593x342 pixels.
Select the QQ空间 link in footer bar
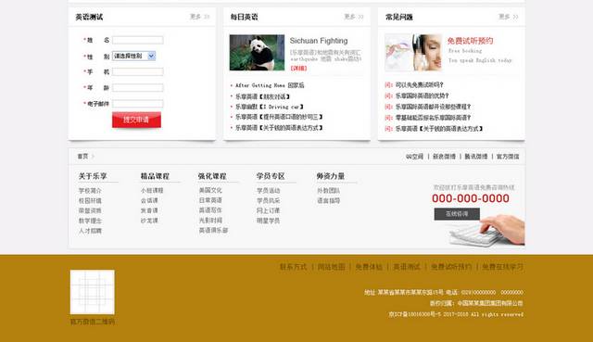[x=414, y=157]
